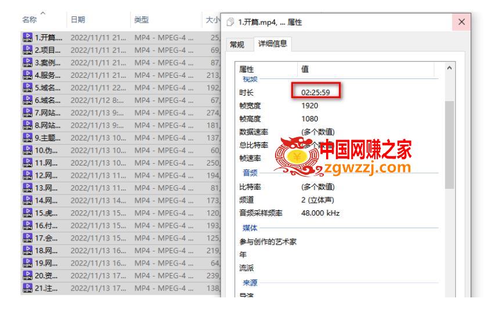Click the MP4 icon of file 19.网
Viewport: 484px width, 309px height.
point(27,263)
